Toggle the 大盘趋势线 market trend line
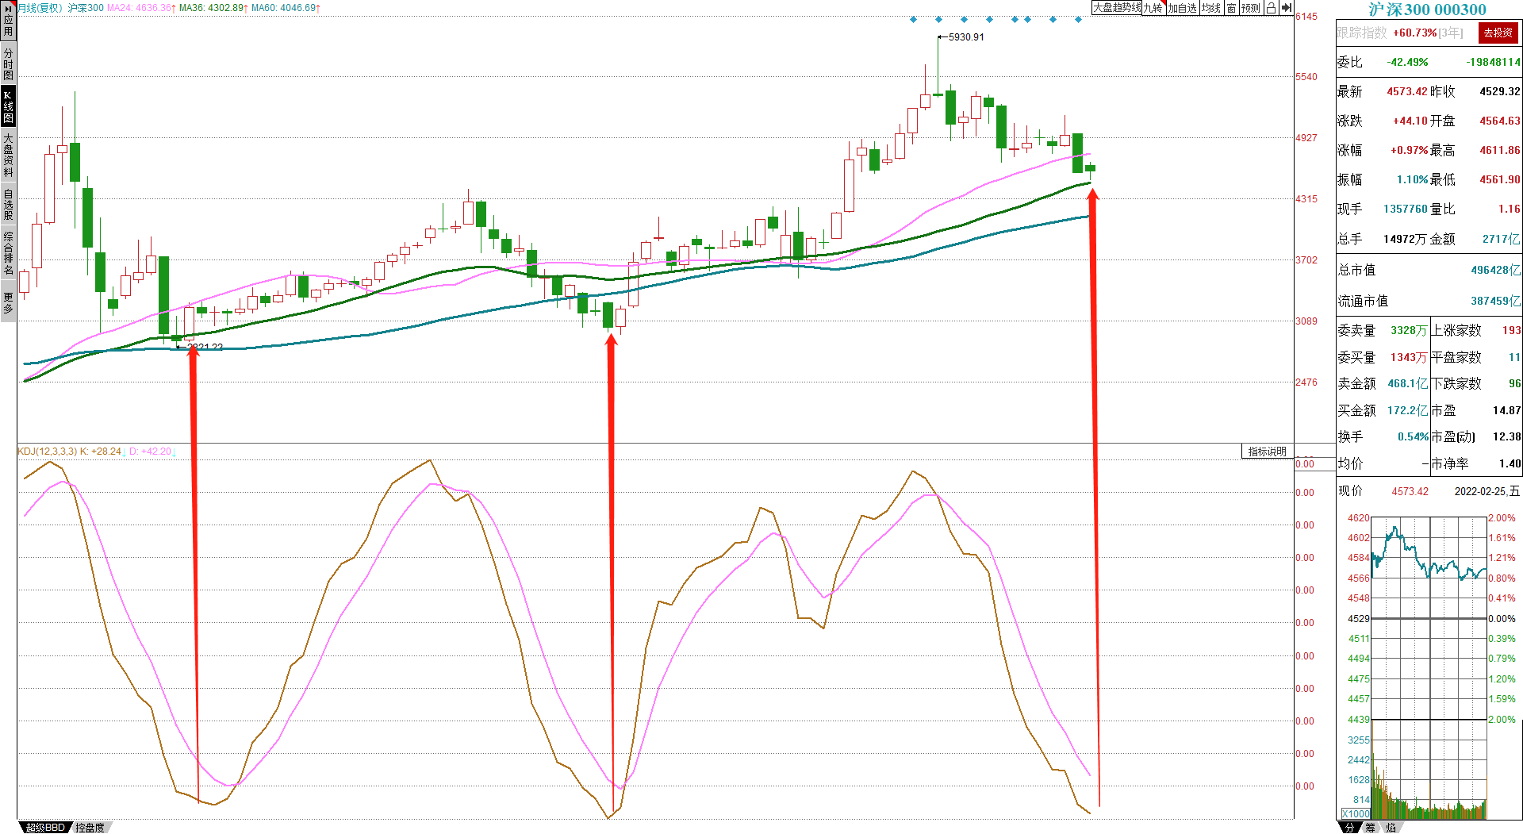1523x834 pixels. pyautogui.click(x=1117, y=8)
